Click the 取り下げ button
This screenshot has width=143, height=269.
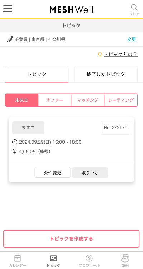[90, 173]
